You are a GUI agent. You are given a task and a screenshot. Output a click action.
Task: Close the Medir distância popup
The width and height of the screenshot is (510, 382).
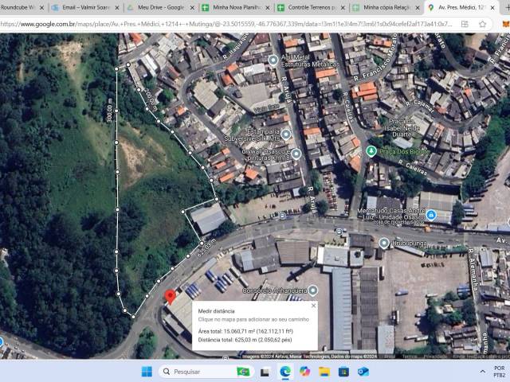[x=313, y=305]
